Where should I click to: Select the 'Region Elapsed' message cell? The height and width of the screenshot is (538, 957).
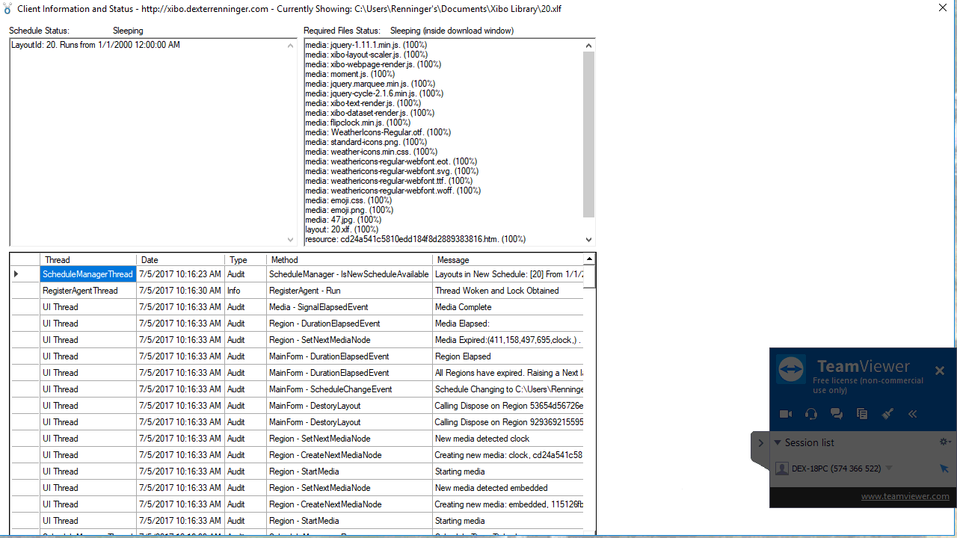[508, 356]
